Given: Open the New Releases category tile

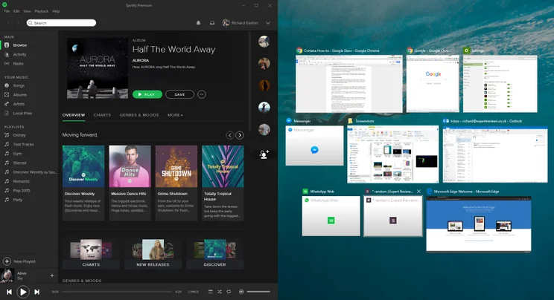Looking at the screenshot, I should click(153, 254).
